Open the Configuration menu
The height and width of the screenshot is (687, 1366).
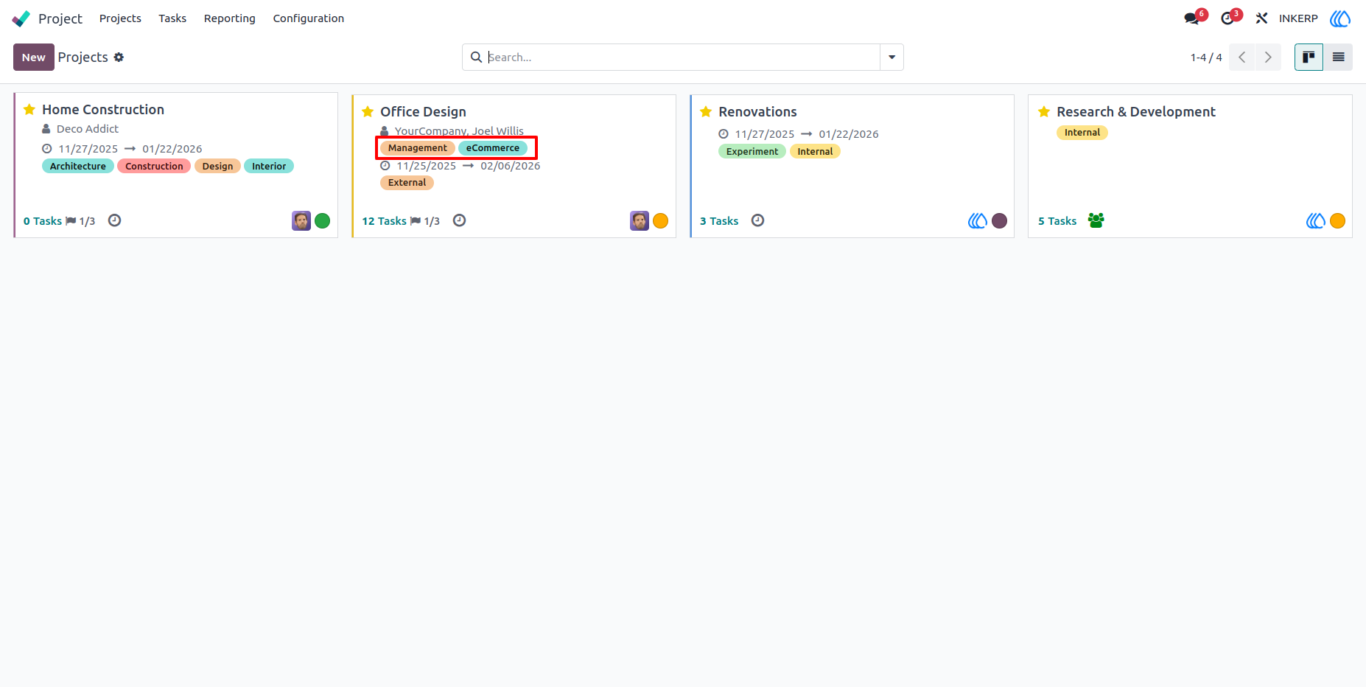[309, 18]
